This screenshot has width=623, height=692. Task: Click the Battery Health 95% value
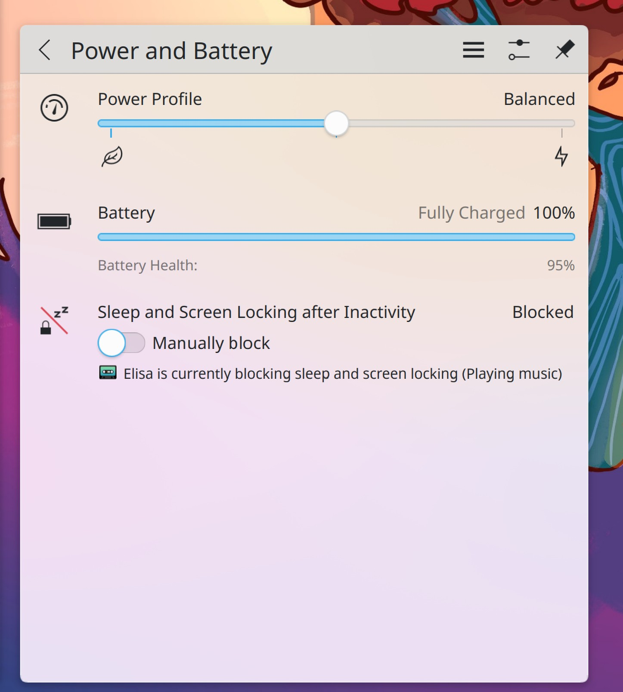pyautogui.click(x=561, y=266)
